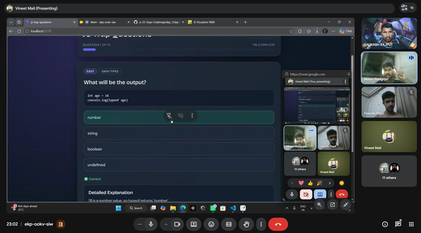Open the 12 others tile in popup
This screenshot has height=233, width=421.
[x=300, y=163]
